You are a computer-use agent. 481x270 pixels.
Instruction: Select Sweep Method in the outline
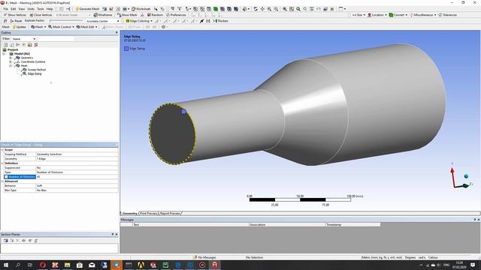[x=37, y=70]
